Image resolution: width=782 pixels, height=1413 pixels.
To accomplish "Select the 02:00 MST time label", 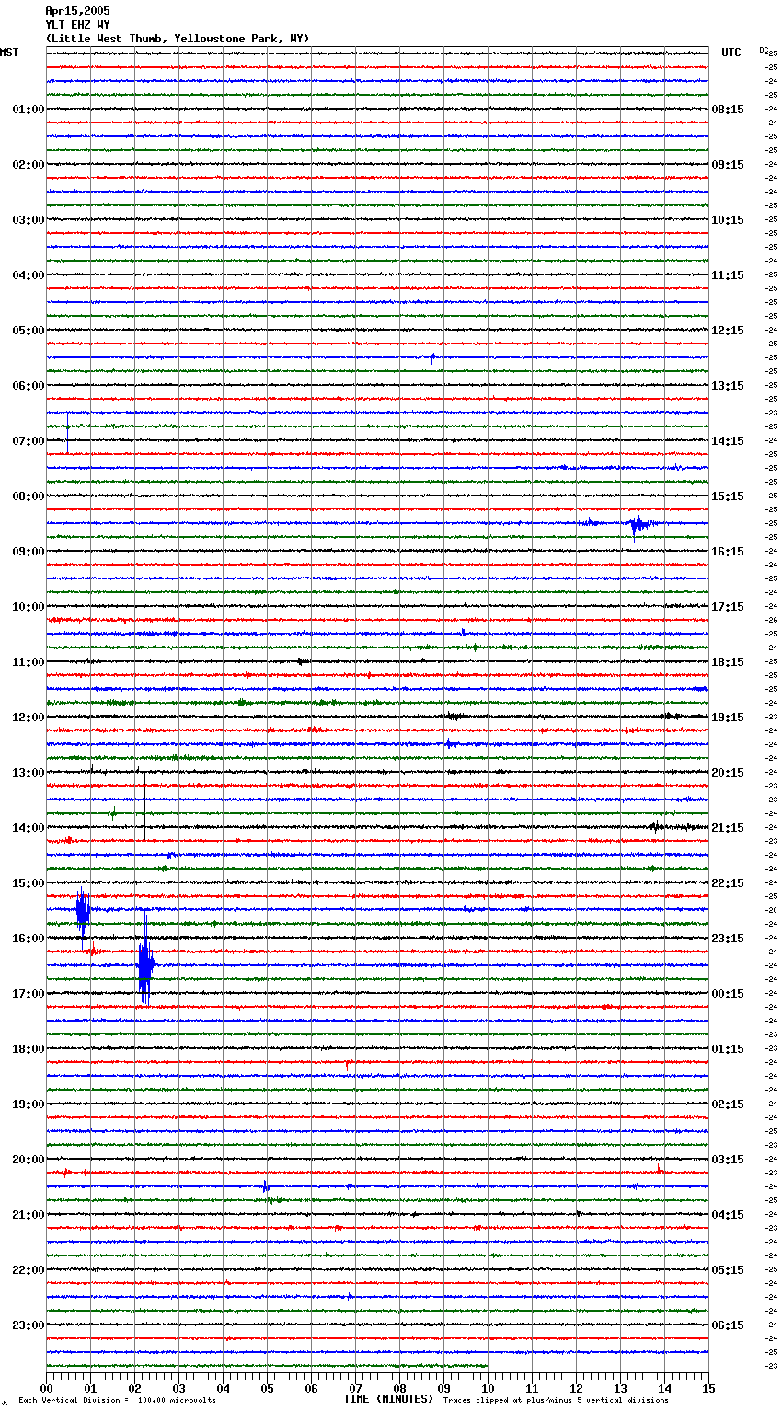I will tap(29, 165).
